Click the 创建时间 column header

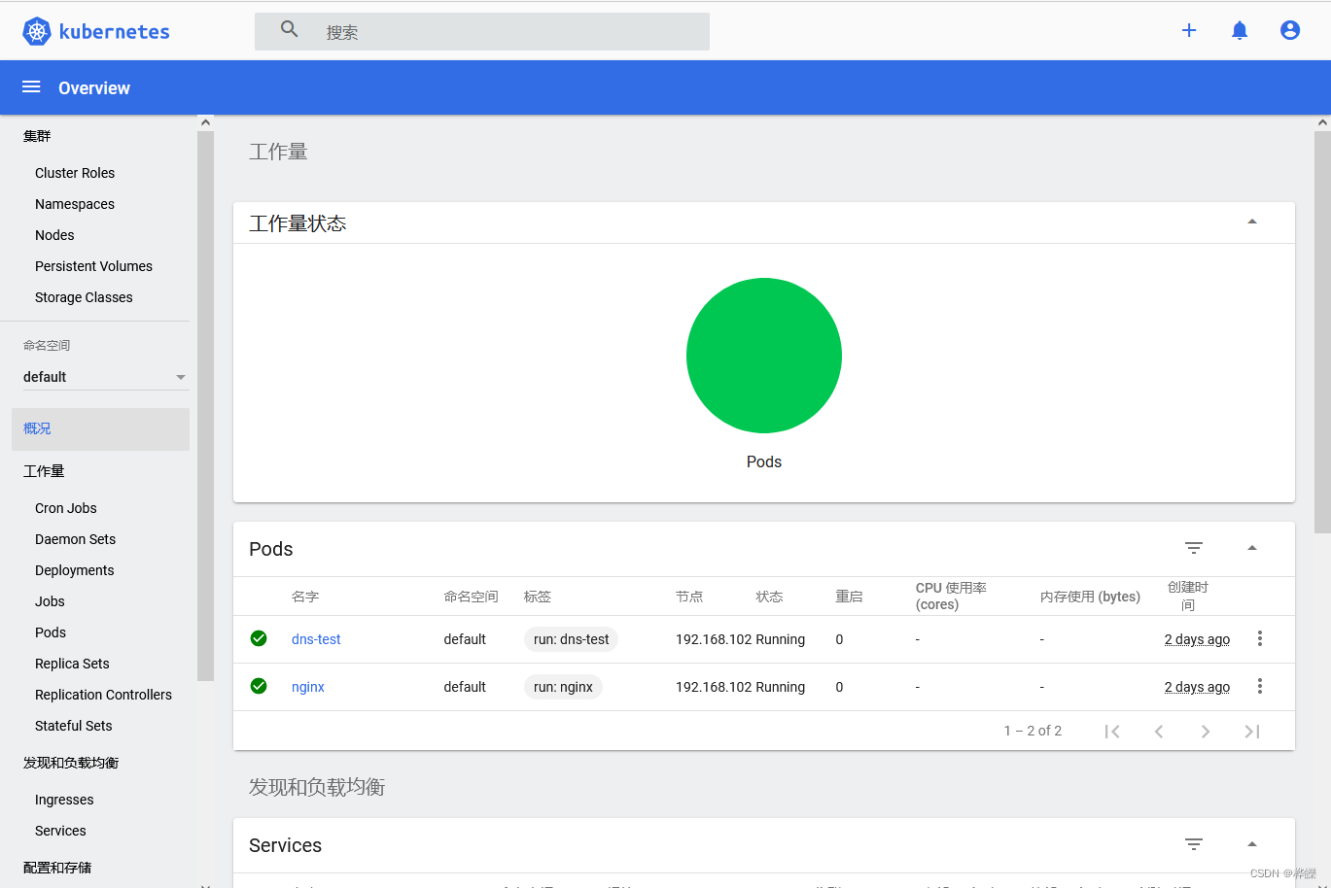tap(1188, 596)
